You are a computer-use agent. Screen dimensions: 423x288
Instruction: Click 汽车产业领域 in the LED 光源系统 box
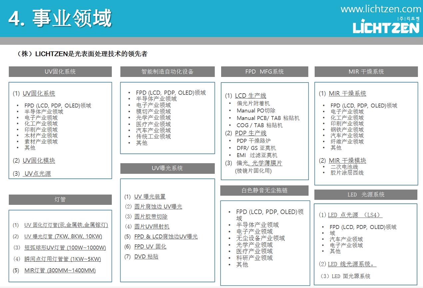coord(346,239)
